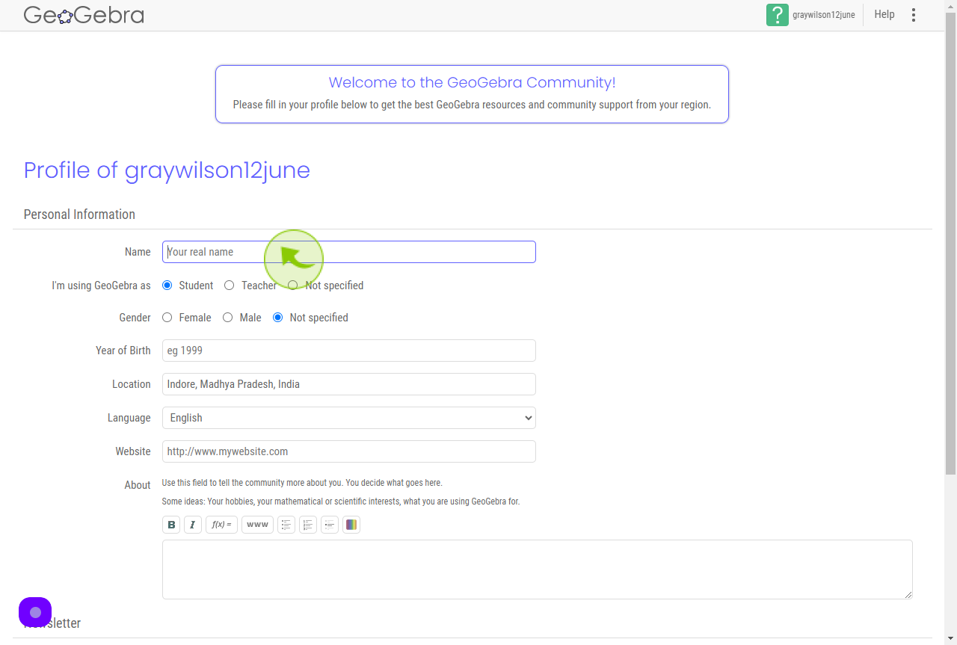Click the Location field
Image resolution: width=957 pixels, height=645 pixels.
click(349, 384)
